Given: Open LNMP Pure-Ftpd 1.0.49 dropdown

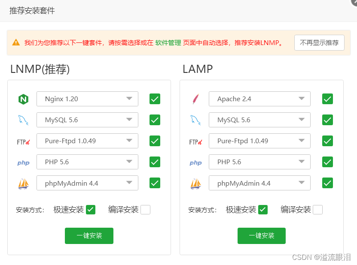Looking at the screenshot, I should 87,141.
